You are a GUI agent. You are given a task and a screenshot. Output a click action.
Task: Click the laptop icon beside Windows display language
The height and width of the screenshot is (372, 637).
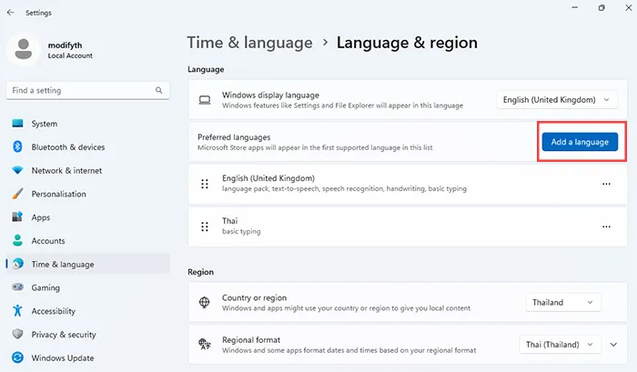pyautogui.click(x=205, y=100)
